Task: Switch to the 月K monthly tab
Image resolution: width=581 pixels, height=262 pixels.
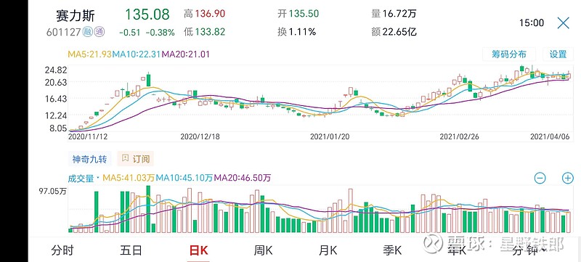Action: click(x=328, y=250)
